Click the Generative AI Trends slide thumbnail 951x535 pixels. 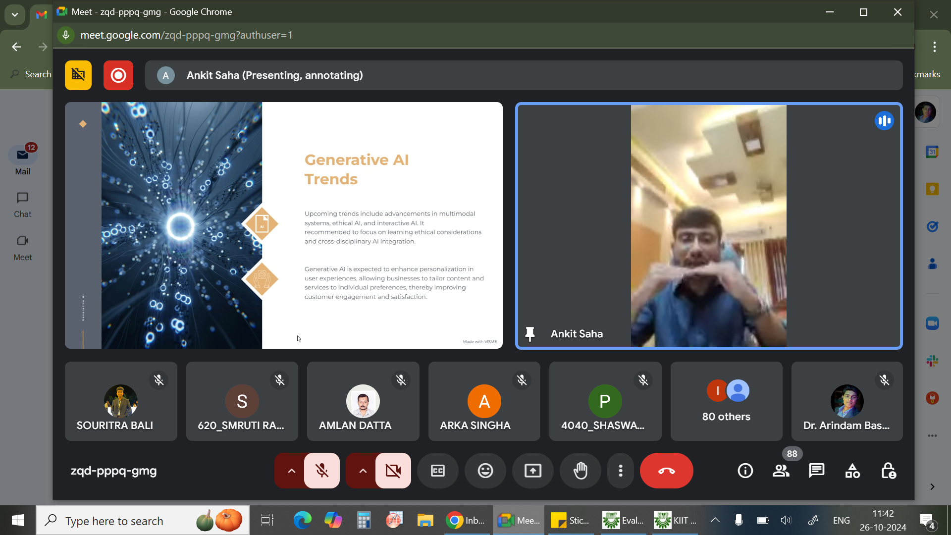point(283,225)
